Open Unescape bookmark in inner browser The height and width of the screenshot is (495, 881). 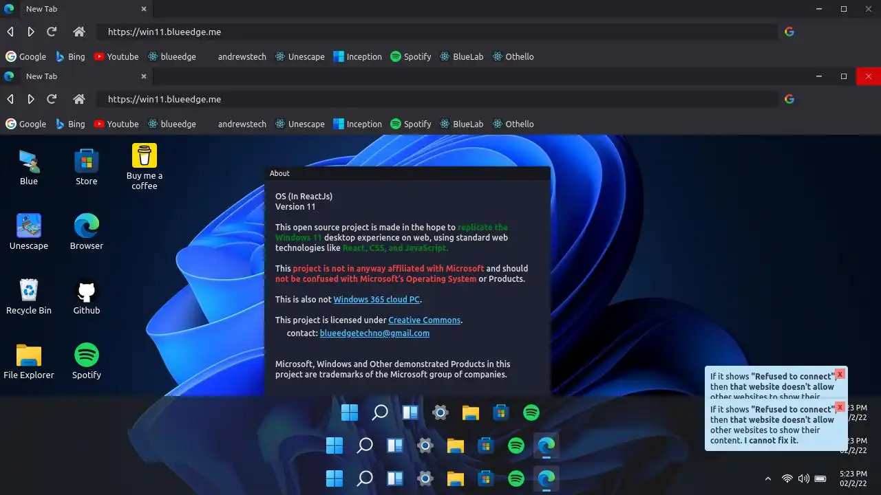coord(300,124)
